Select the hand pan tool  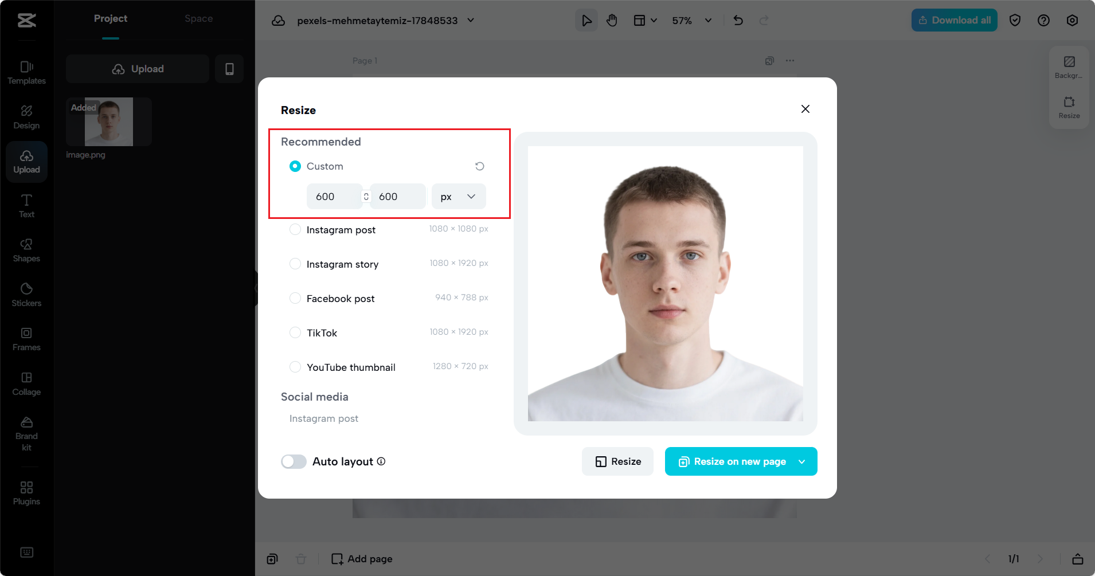[612, 21]
